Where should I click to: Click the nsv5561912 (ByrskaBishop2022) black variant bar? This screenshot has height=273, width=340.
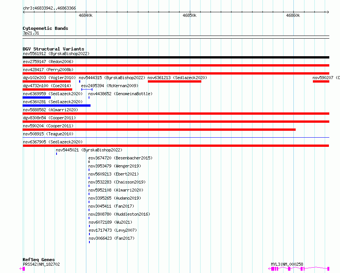coord(176,57)
